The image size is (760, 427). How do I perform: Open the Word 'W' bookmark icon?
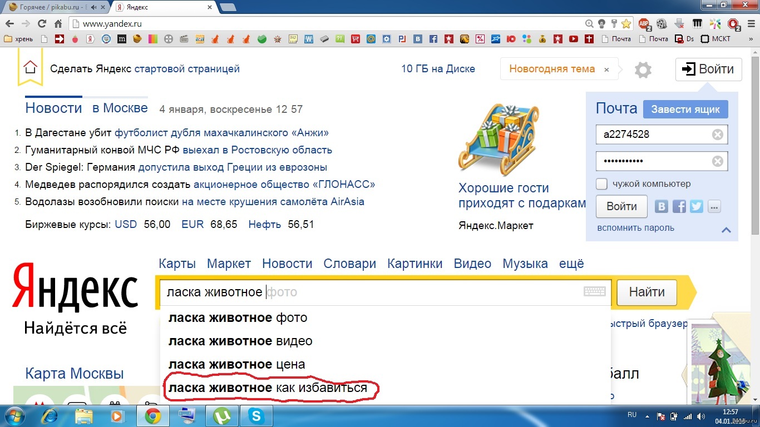pos(309,39)
